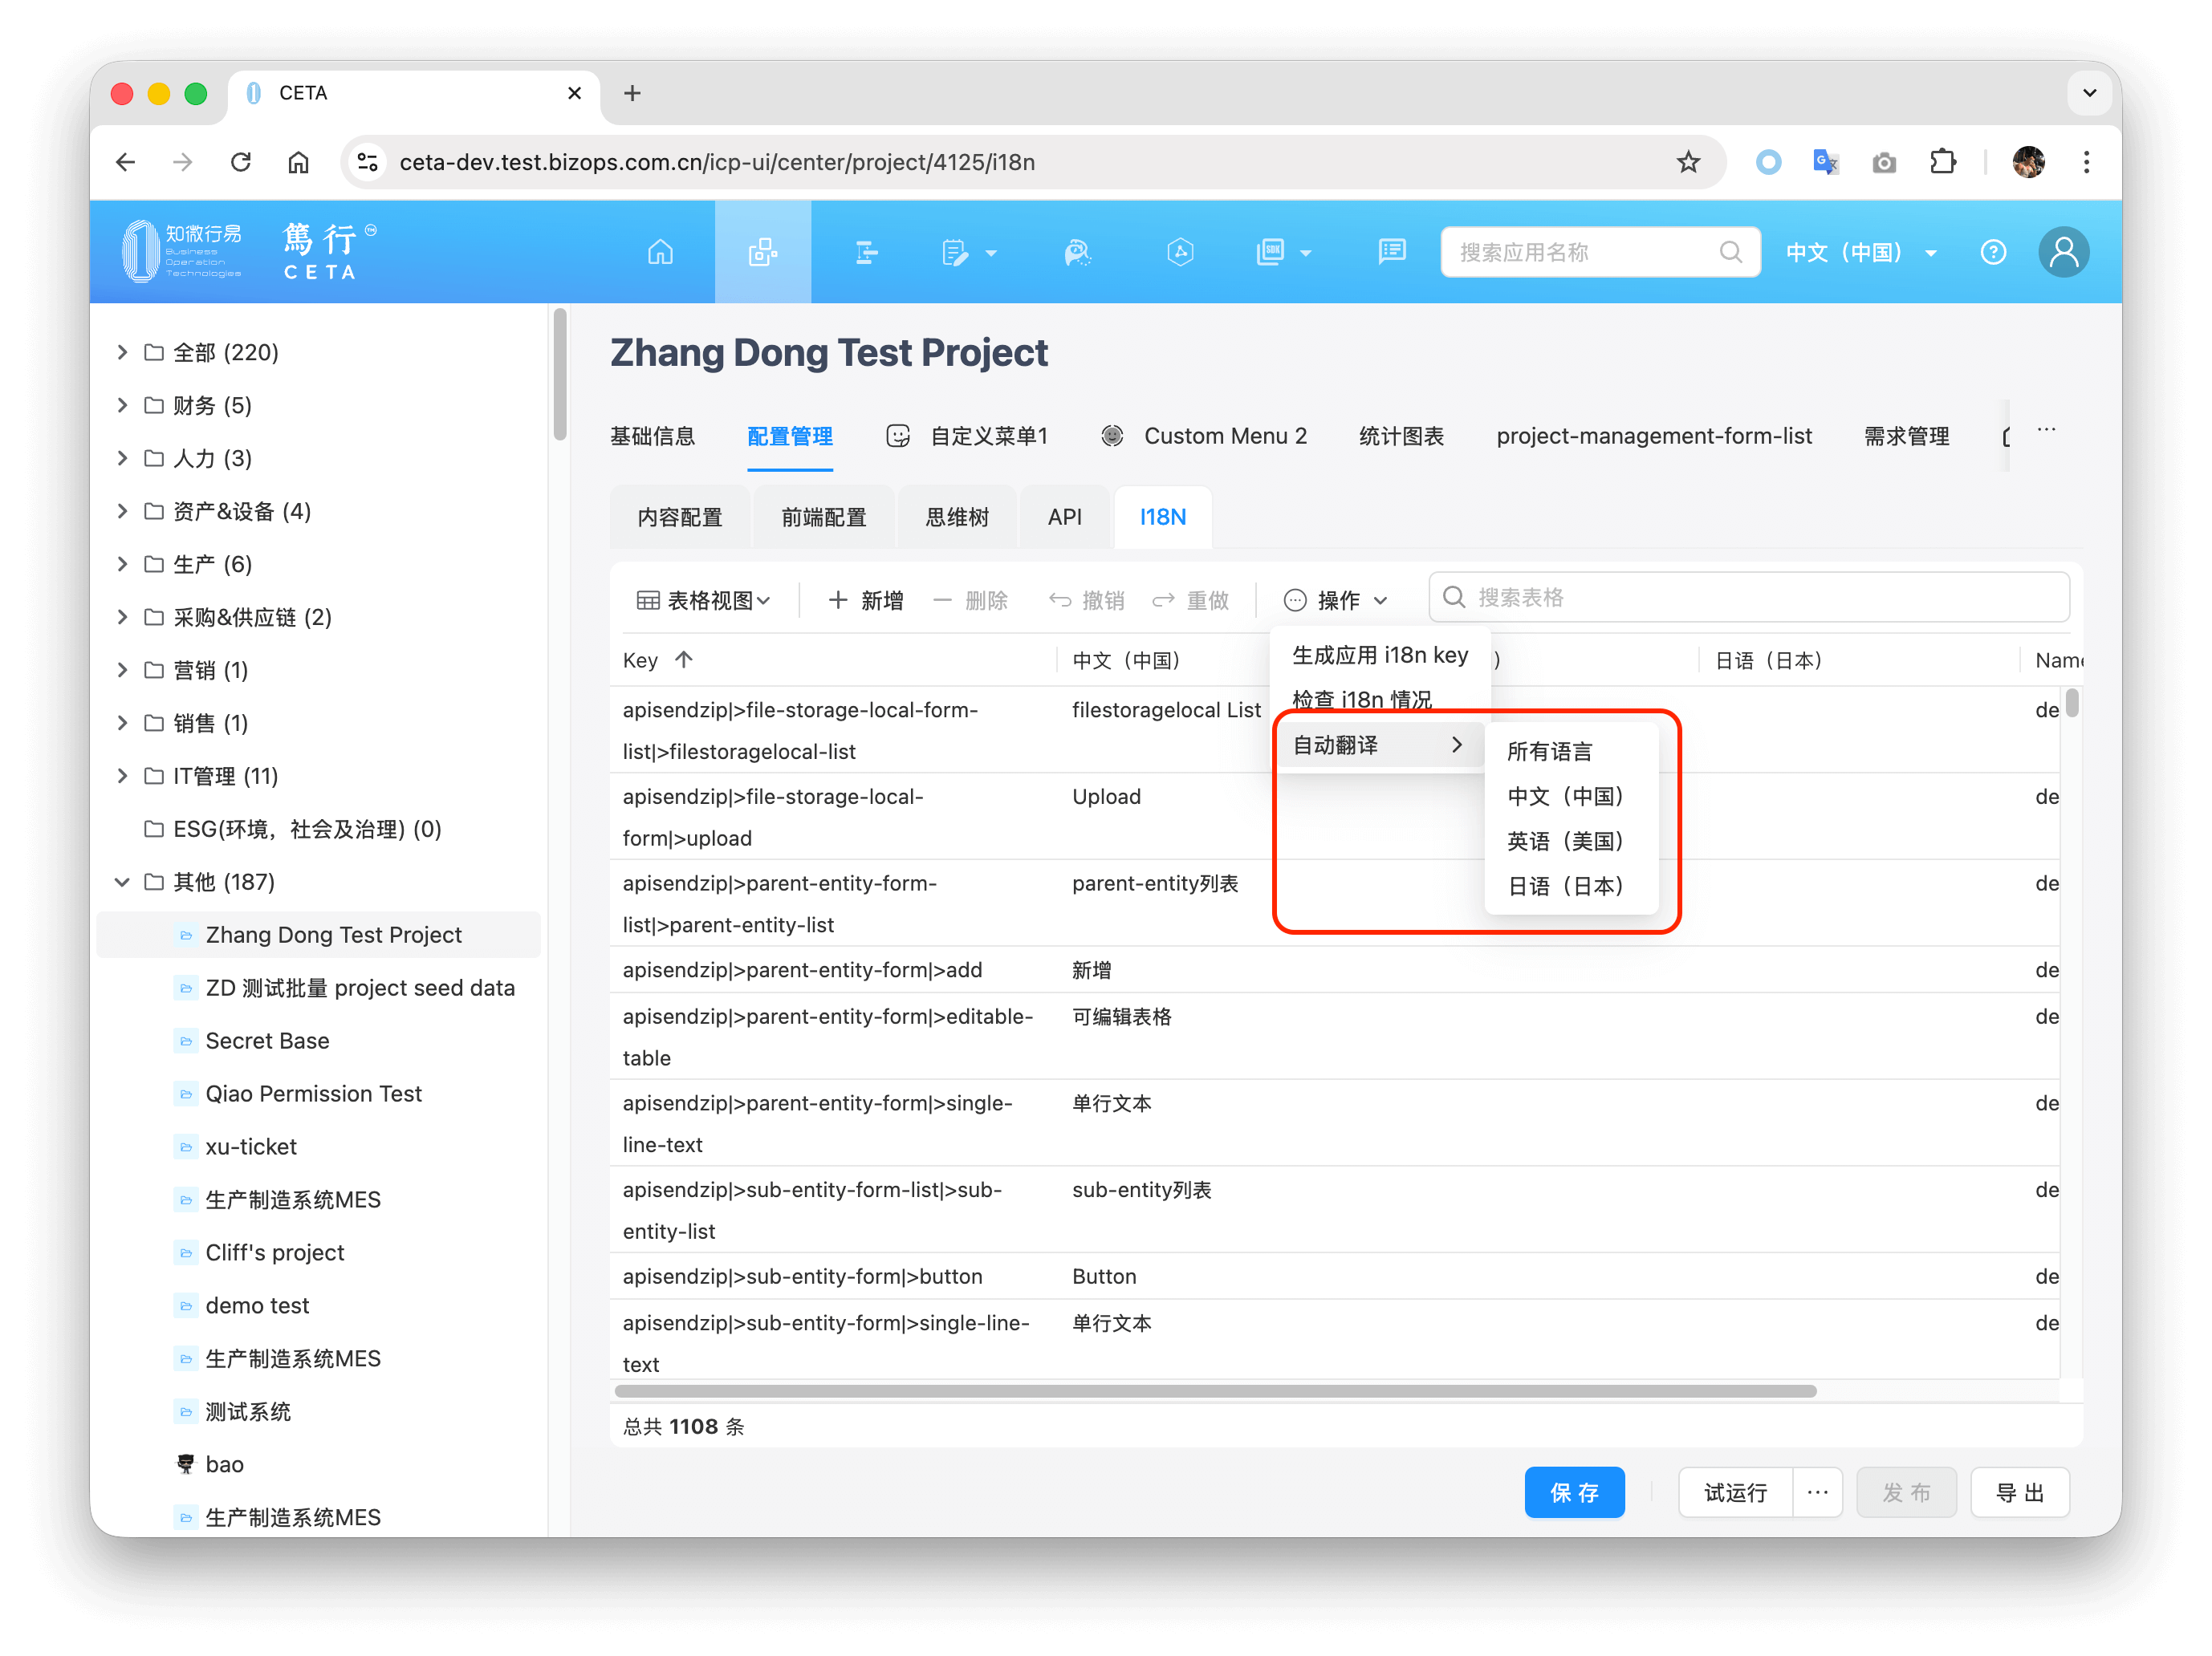This screenshot has width=2212, height=1656.
Task: Open the 操作 actions dropdown
Action: [x=1336, y=599]
